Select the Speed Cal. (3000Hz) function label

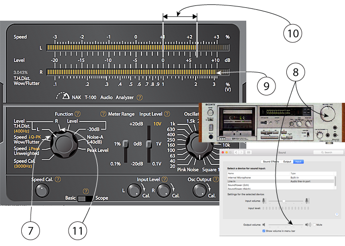[25, 163]
